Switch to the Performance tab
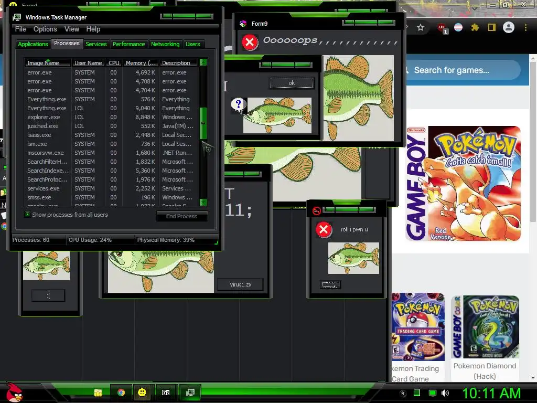This screenshot has width=537, height=403. pos(129,44)
